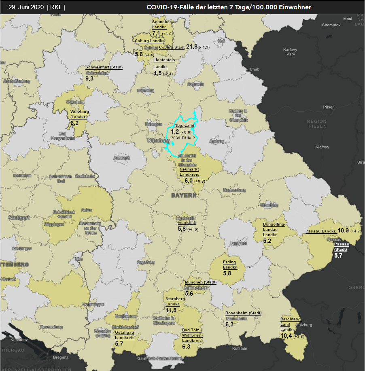Click the "Ansbach" city label
The height and width of the screenshot is (371, 365).
[122, 158]
